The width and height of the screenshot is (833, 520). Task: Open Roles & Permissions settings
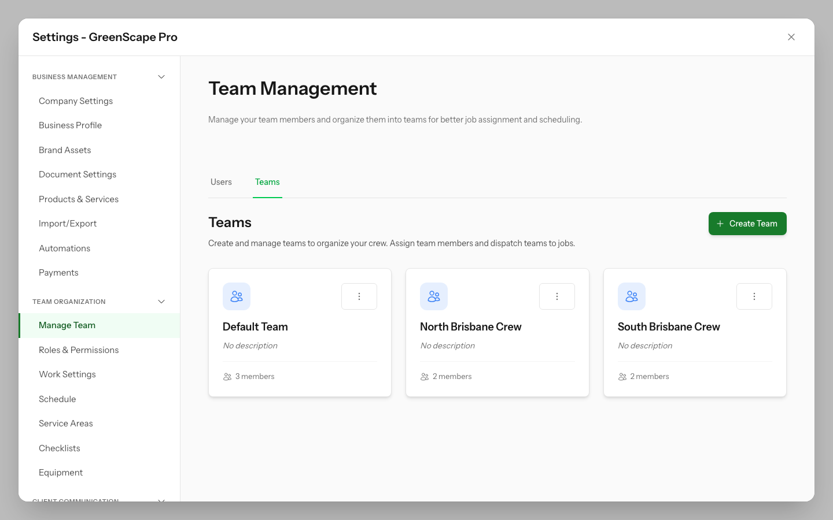pos(79,350)
